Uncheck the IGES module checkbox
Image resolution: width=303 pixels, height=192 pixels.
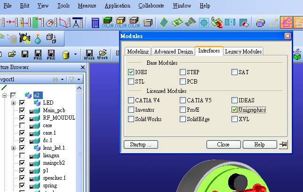131,72
